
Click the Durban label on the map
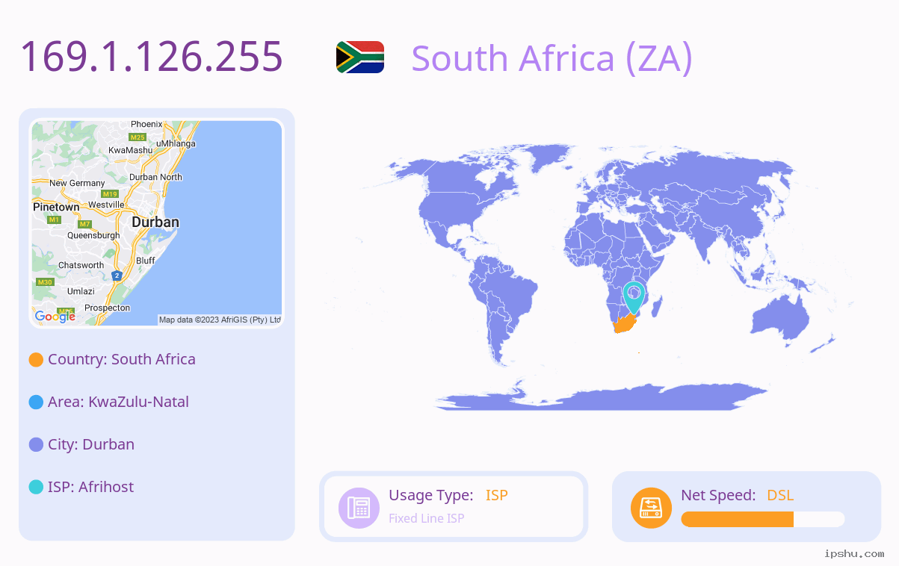coord(155,223)
